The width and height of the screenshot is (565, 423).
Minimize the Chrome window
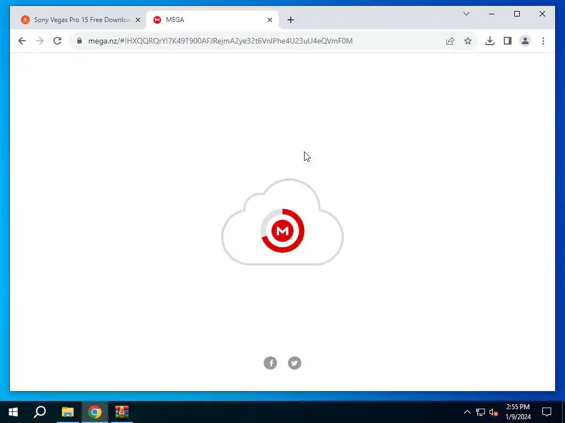[492, 14]
